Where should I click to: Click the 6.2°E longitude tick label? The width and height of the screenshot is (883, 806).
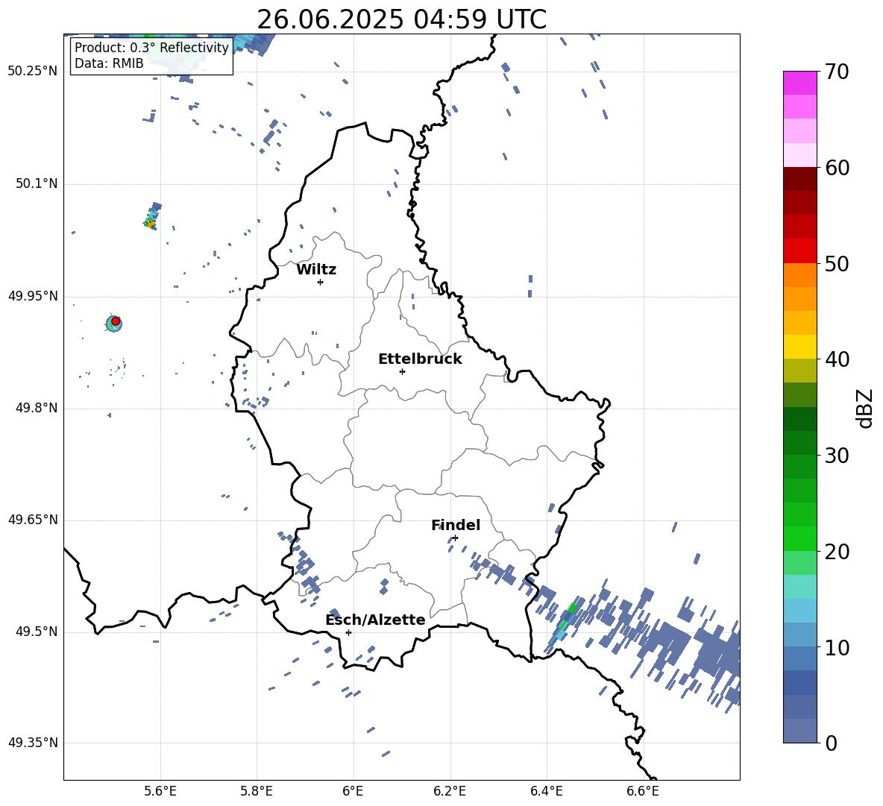pyautogui.click(x=450, y=791)
